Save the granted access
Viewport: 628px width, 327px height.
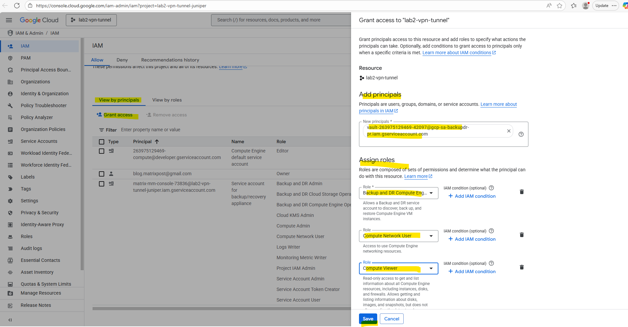[x=368, y=319]
